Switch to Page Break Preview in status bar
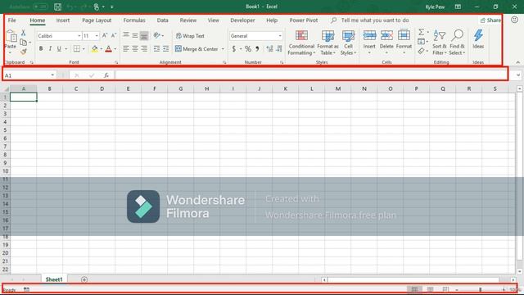This screenshot has width=524, height=295. pyautogui.click(x=445, y=289)
